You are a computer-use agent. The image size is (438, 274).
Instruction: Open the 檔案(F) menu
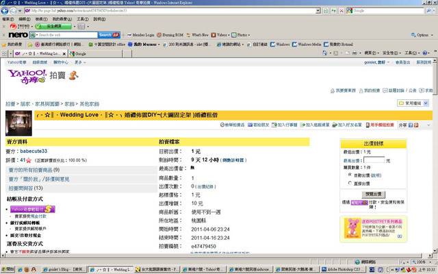8,19
